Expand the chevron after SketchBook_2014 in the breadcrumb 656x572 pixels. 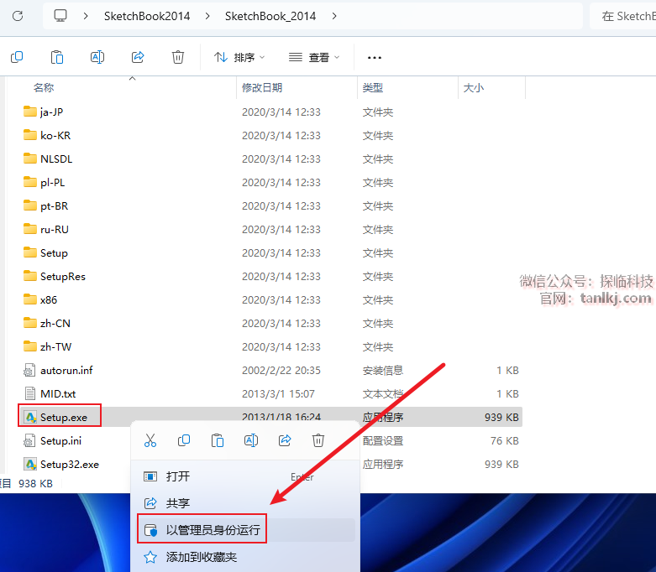pos(334,16)
